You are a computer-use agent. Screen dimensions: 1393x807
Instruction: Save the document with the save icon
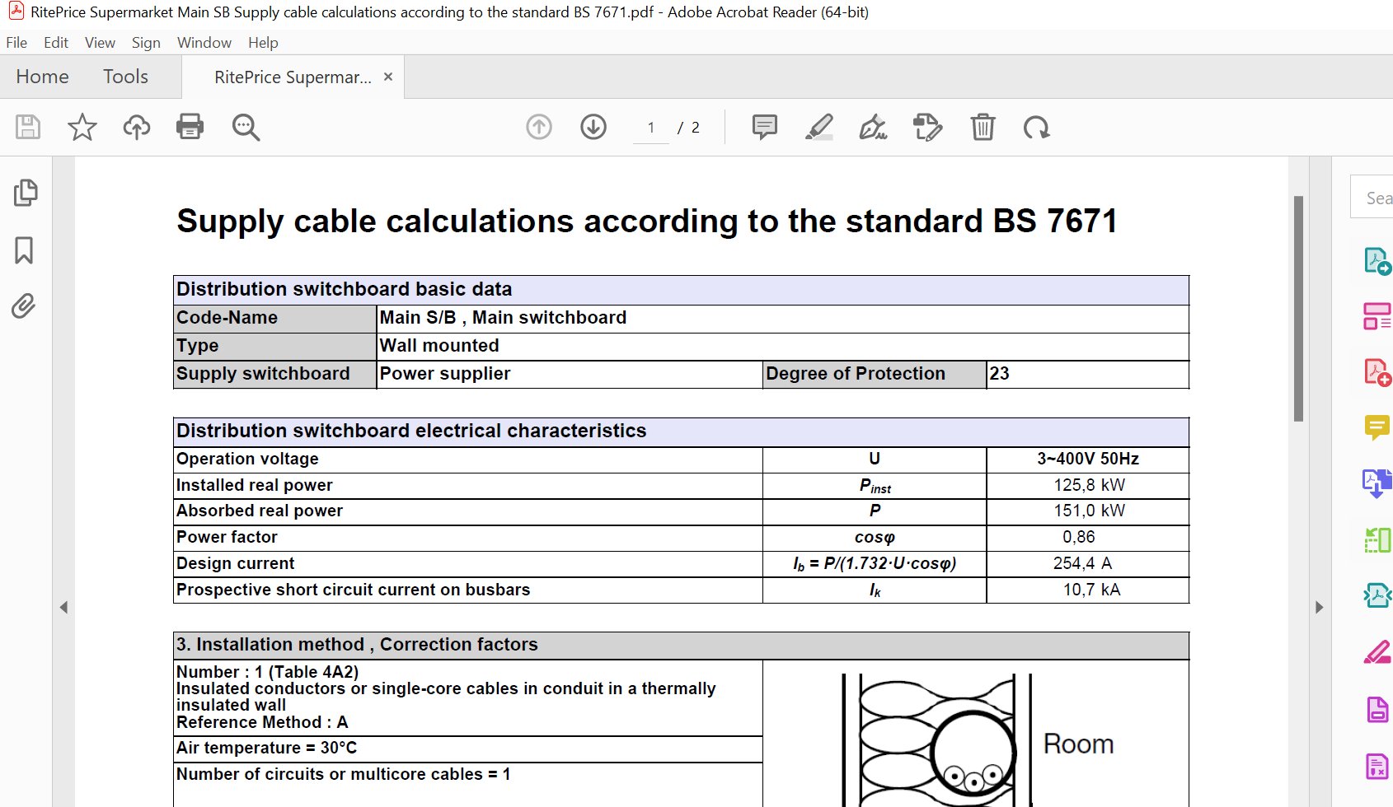click(27, 128)
